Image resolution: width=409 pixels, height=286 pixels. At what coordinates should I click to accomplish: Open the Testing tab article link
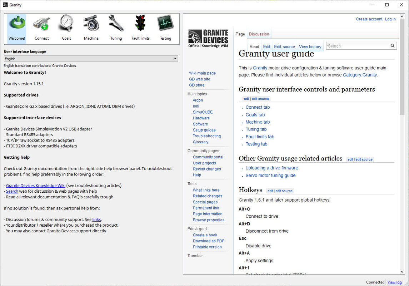pyautogui.click(x=256, y=144)
